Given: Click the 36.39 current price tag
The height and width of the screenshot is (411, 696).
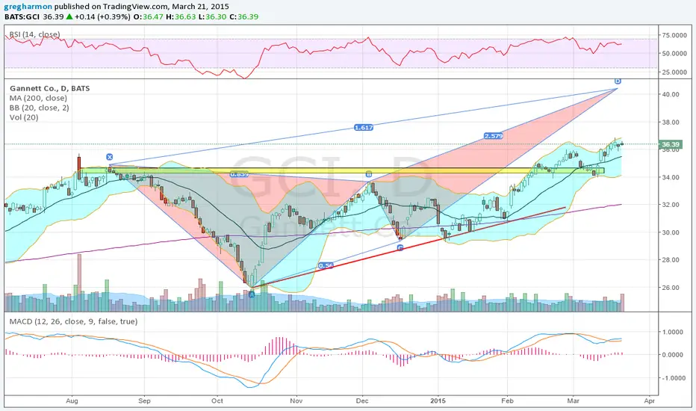Looking at the screenshot, I should pyautogui.click(x=671, y=144).
